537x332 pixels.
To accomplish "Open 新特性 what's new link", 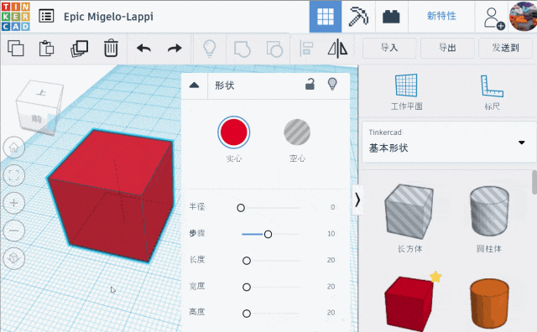I will pyautogui.click(x=441, y=16).
